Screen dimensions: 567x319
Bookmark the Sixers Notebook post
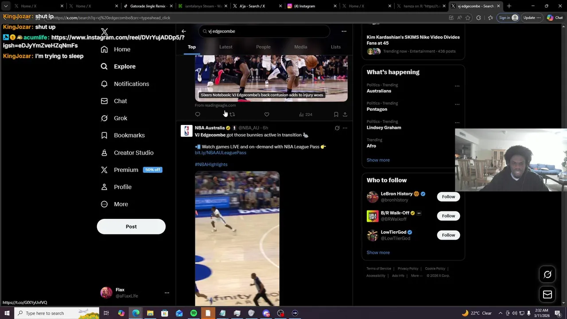336,114
